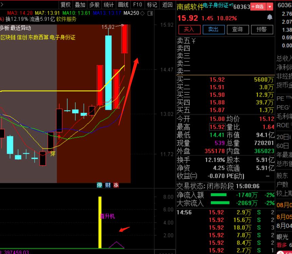Add stock via +自选 button
The image size is (292, 254).
258,7
